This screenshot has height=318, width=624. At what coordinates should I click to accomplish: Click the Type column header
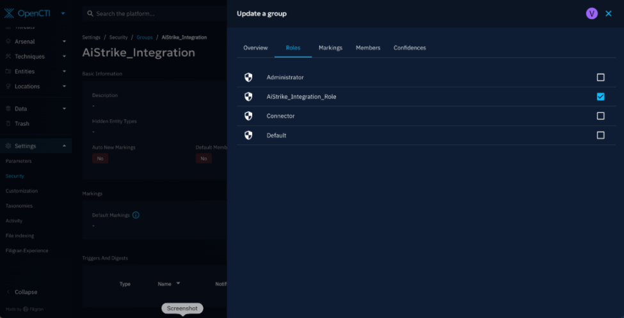pyautogui.click(x=125, y=284)
